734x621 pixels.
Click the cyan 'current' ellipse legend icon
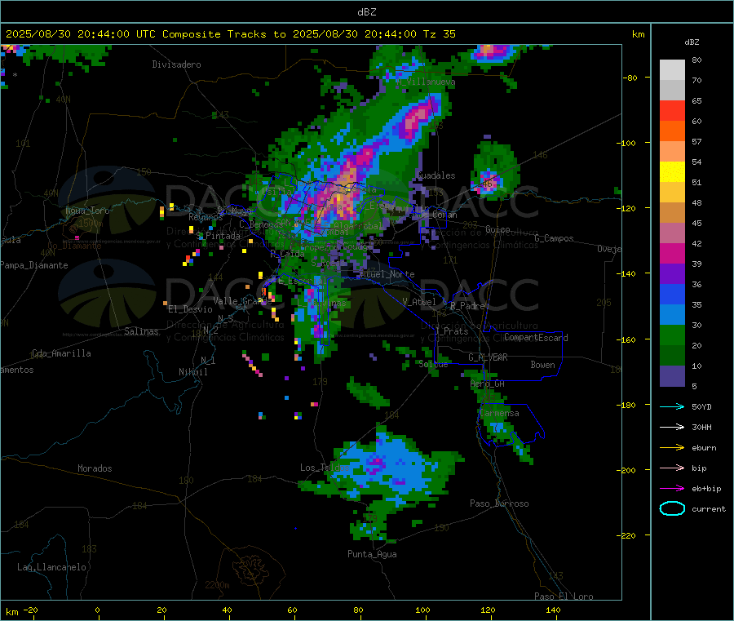coord(672,508)
